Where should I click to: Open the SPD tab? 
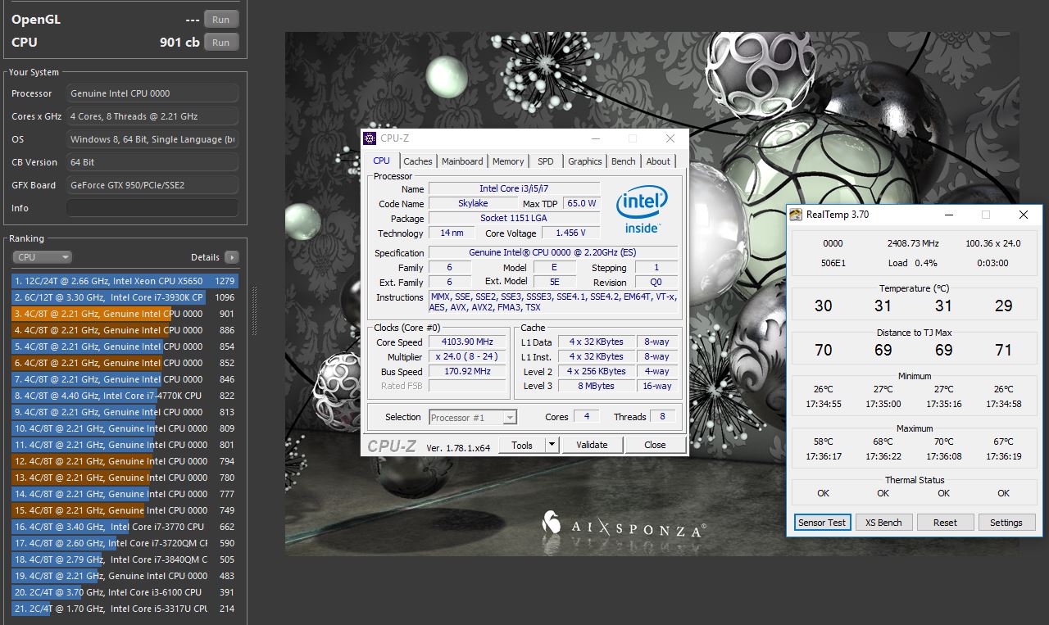pyautogui.click(x=546, y=161)
